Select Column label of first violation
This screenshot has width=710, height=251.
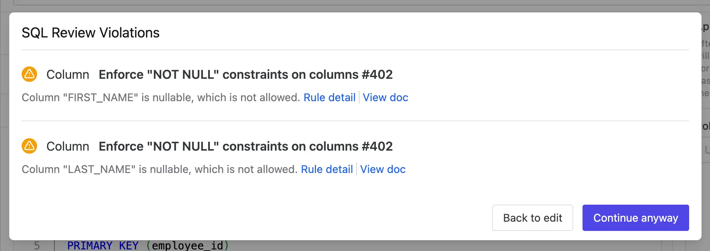[x=68, y=75]
